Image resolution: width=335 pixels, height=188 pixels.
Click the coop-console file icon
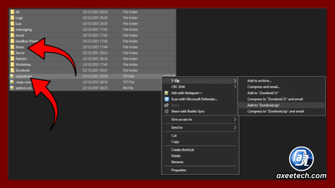[12, 82]
